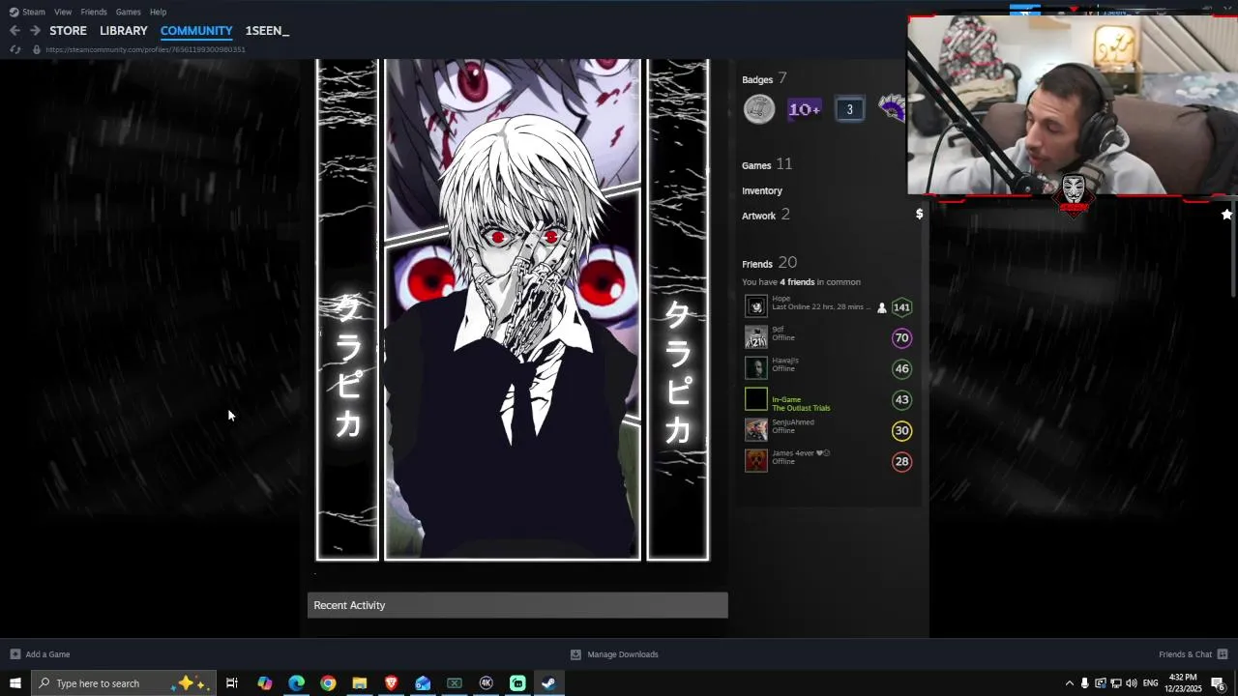The width and height of the screenshot is (1238, 696).
Task: Open the Xbox Game Bar taskbar icon
Action: 455,683
